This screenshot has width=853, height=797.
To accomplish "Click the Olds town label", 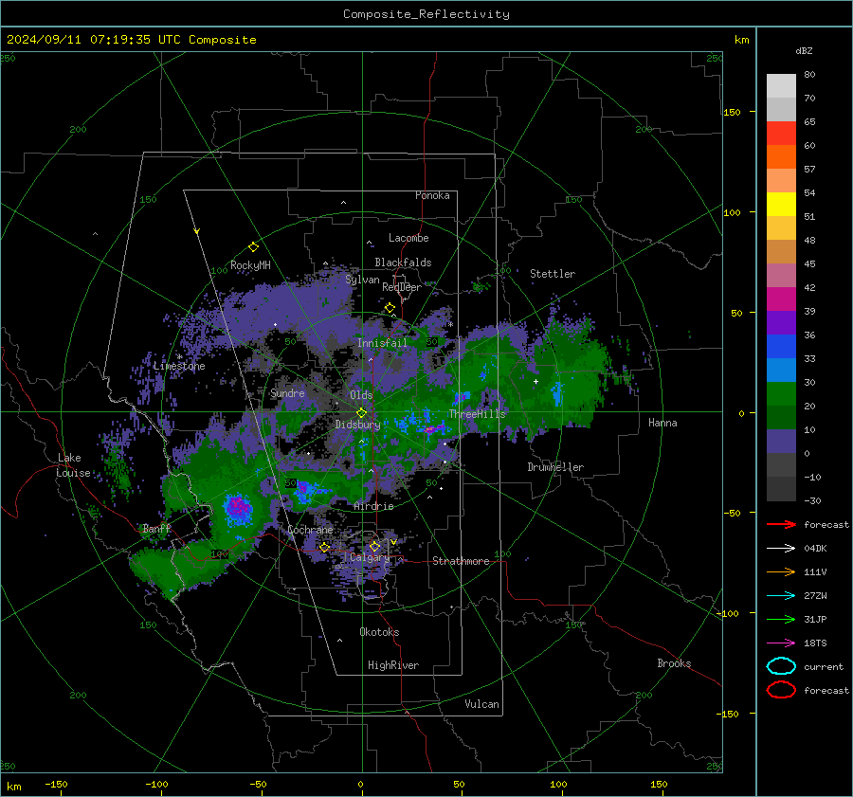I will click(361, 395).
